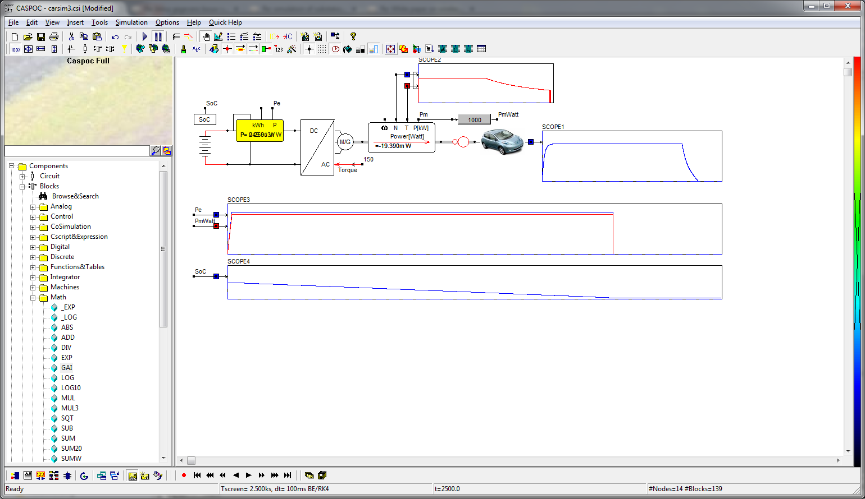Click the component tree vertical scrollbar

point(163,249)
